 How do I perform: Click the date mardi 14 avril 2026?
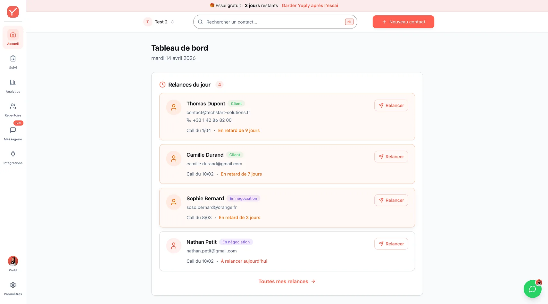173,58
